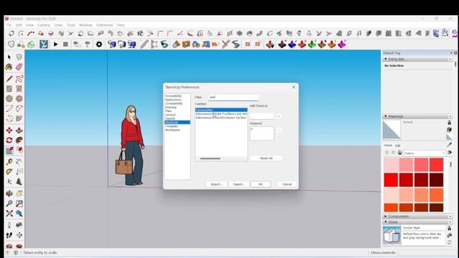Click Export in Preferences dialog

tap(239, 184)
